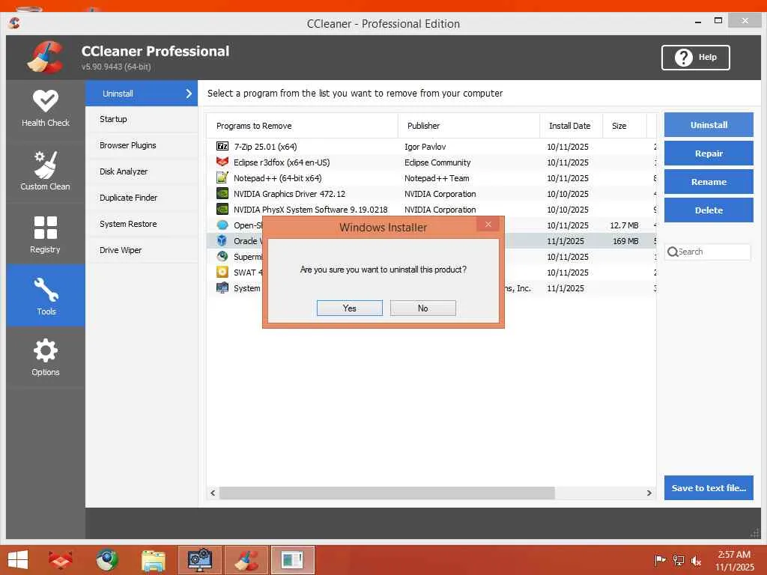Click the horizontal scrollbar thumb

pos(387,493)
